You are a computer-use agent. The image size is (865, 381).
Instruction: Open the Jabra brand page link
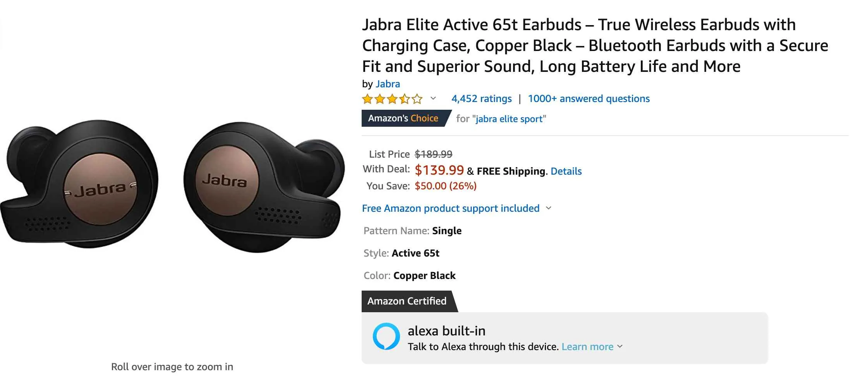[x=388, y=84]
